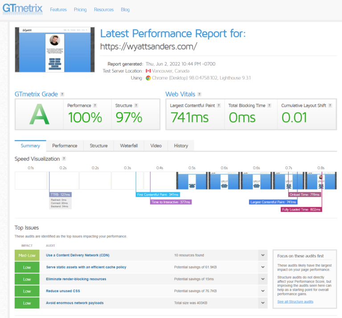Image resolution: width=342 pixels, height=318 pixels.
Task: Click the 0.01 Cumulative Layout Shift value
Action: click(x=294, y=117)
